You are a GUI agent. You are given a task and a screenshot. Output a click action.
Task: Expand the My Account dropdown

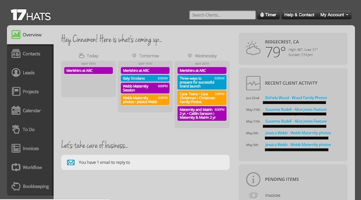click(334, 15)
